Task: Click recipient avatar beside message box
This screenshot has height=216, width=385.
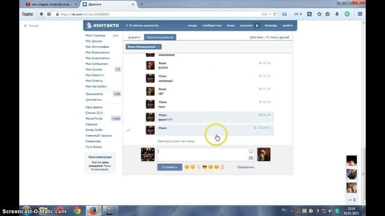Action: tap(263, 154)
